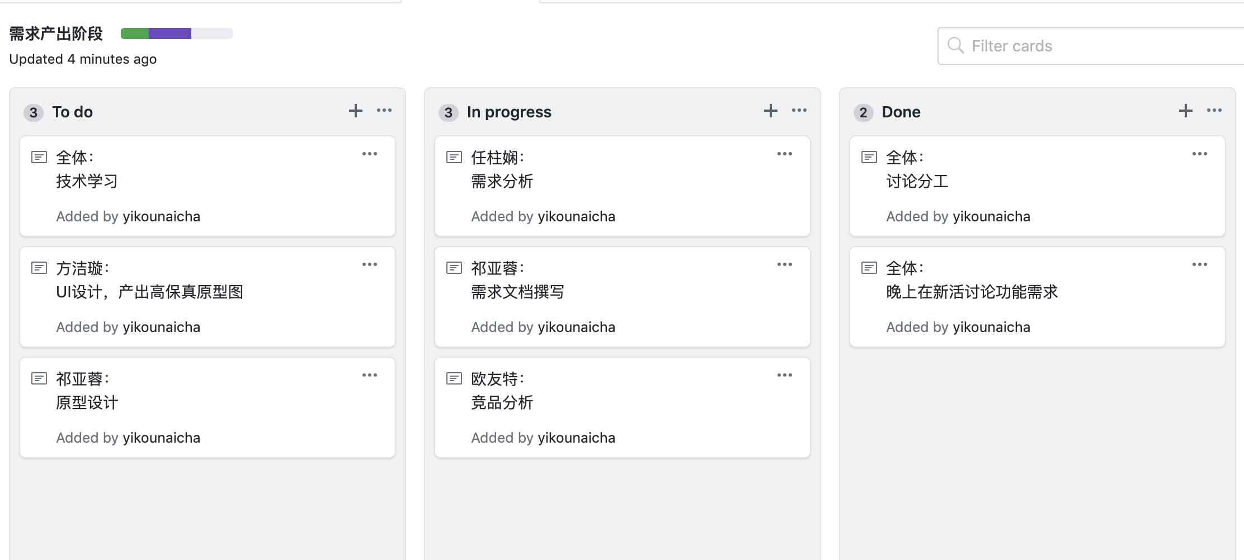Focus the Filter cards input field

pos(1091,46)
